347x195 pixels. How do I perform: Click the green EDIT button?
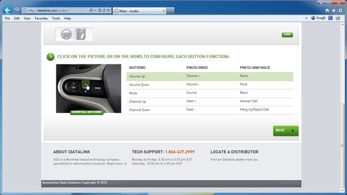(287, 35)
